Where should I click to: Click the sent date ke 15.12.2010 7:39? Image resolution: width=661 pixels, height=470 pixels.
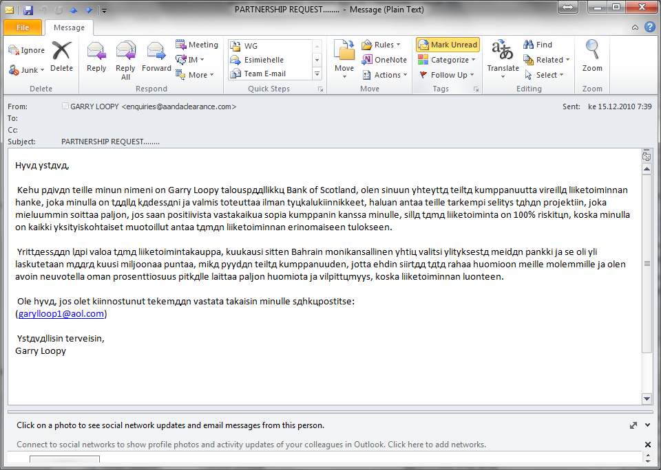(x=620, y=107)
